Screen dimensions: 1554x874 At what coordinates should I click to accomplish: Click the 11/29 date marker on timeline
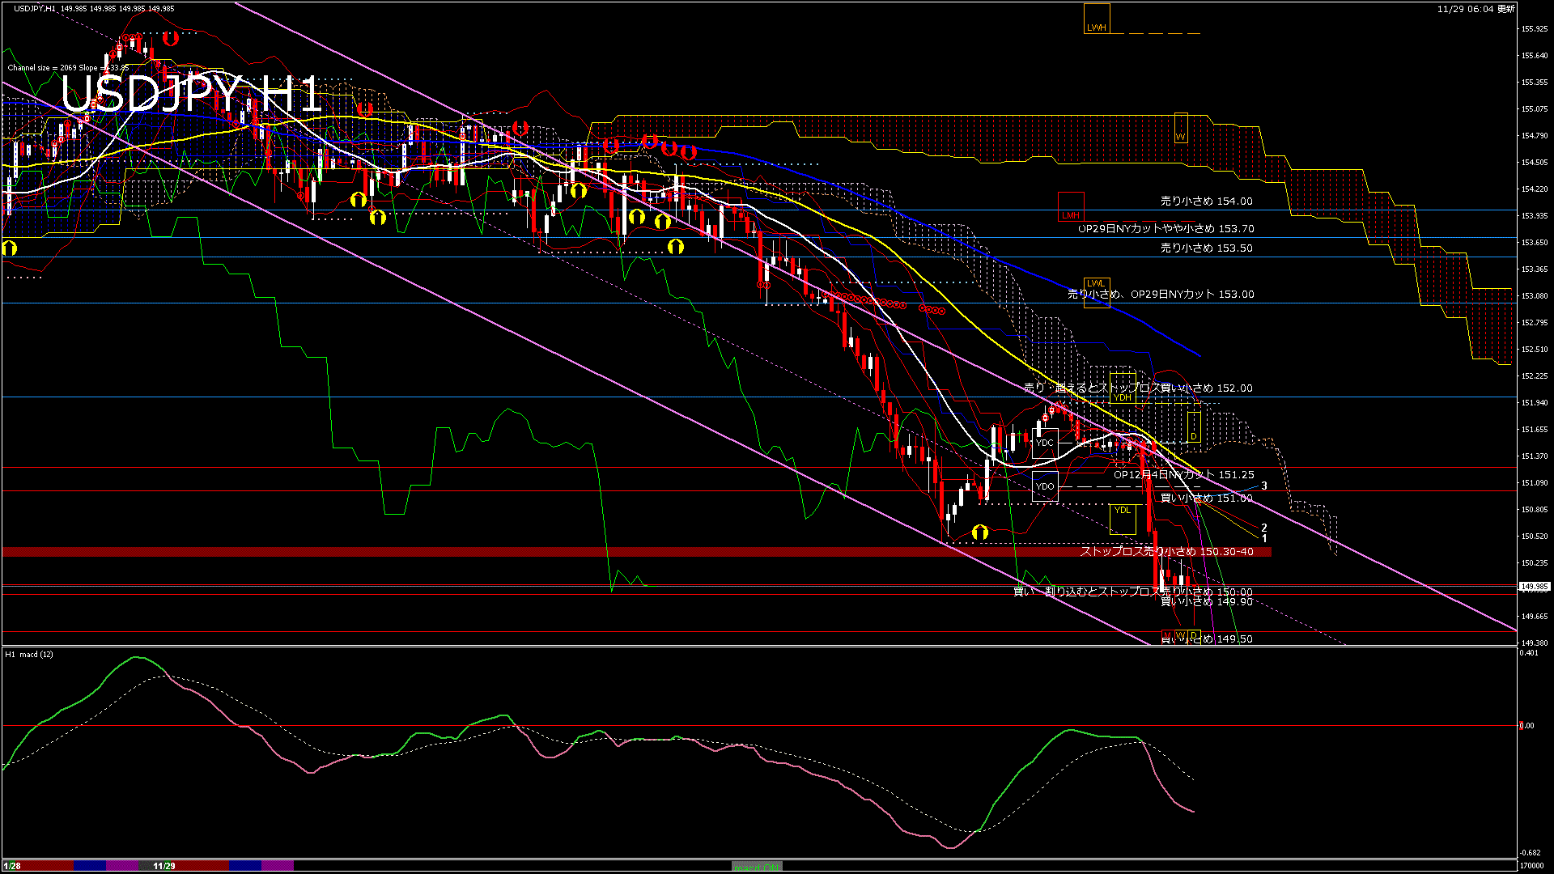164,866
